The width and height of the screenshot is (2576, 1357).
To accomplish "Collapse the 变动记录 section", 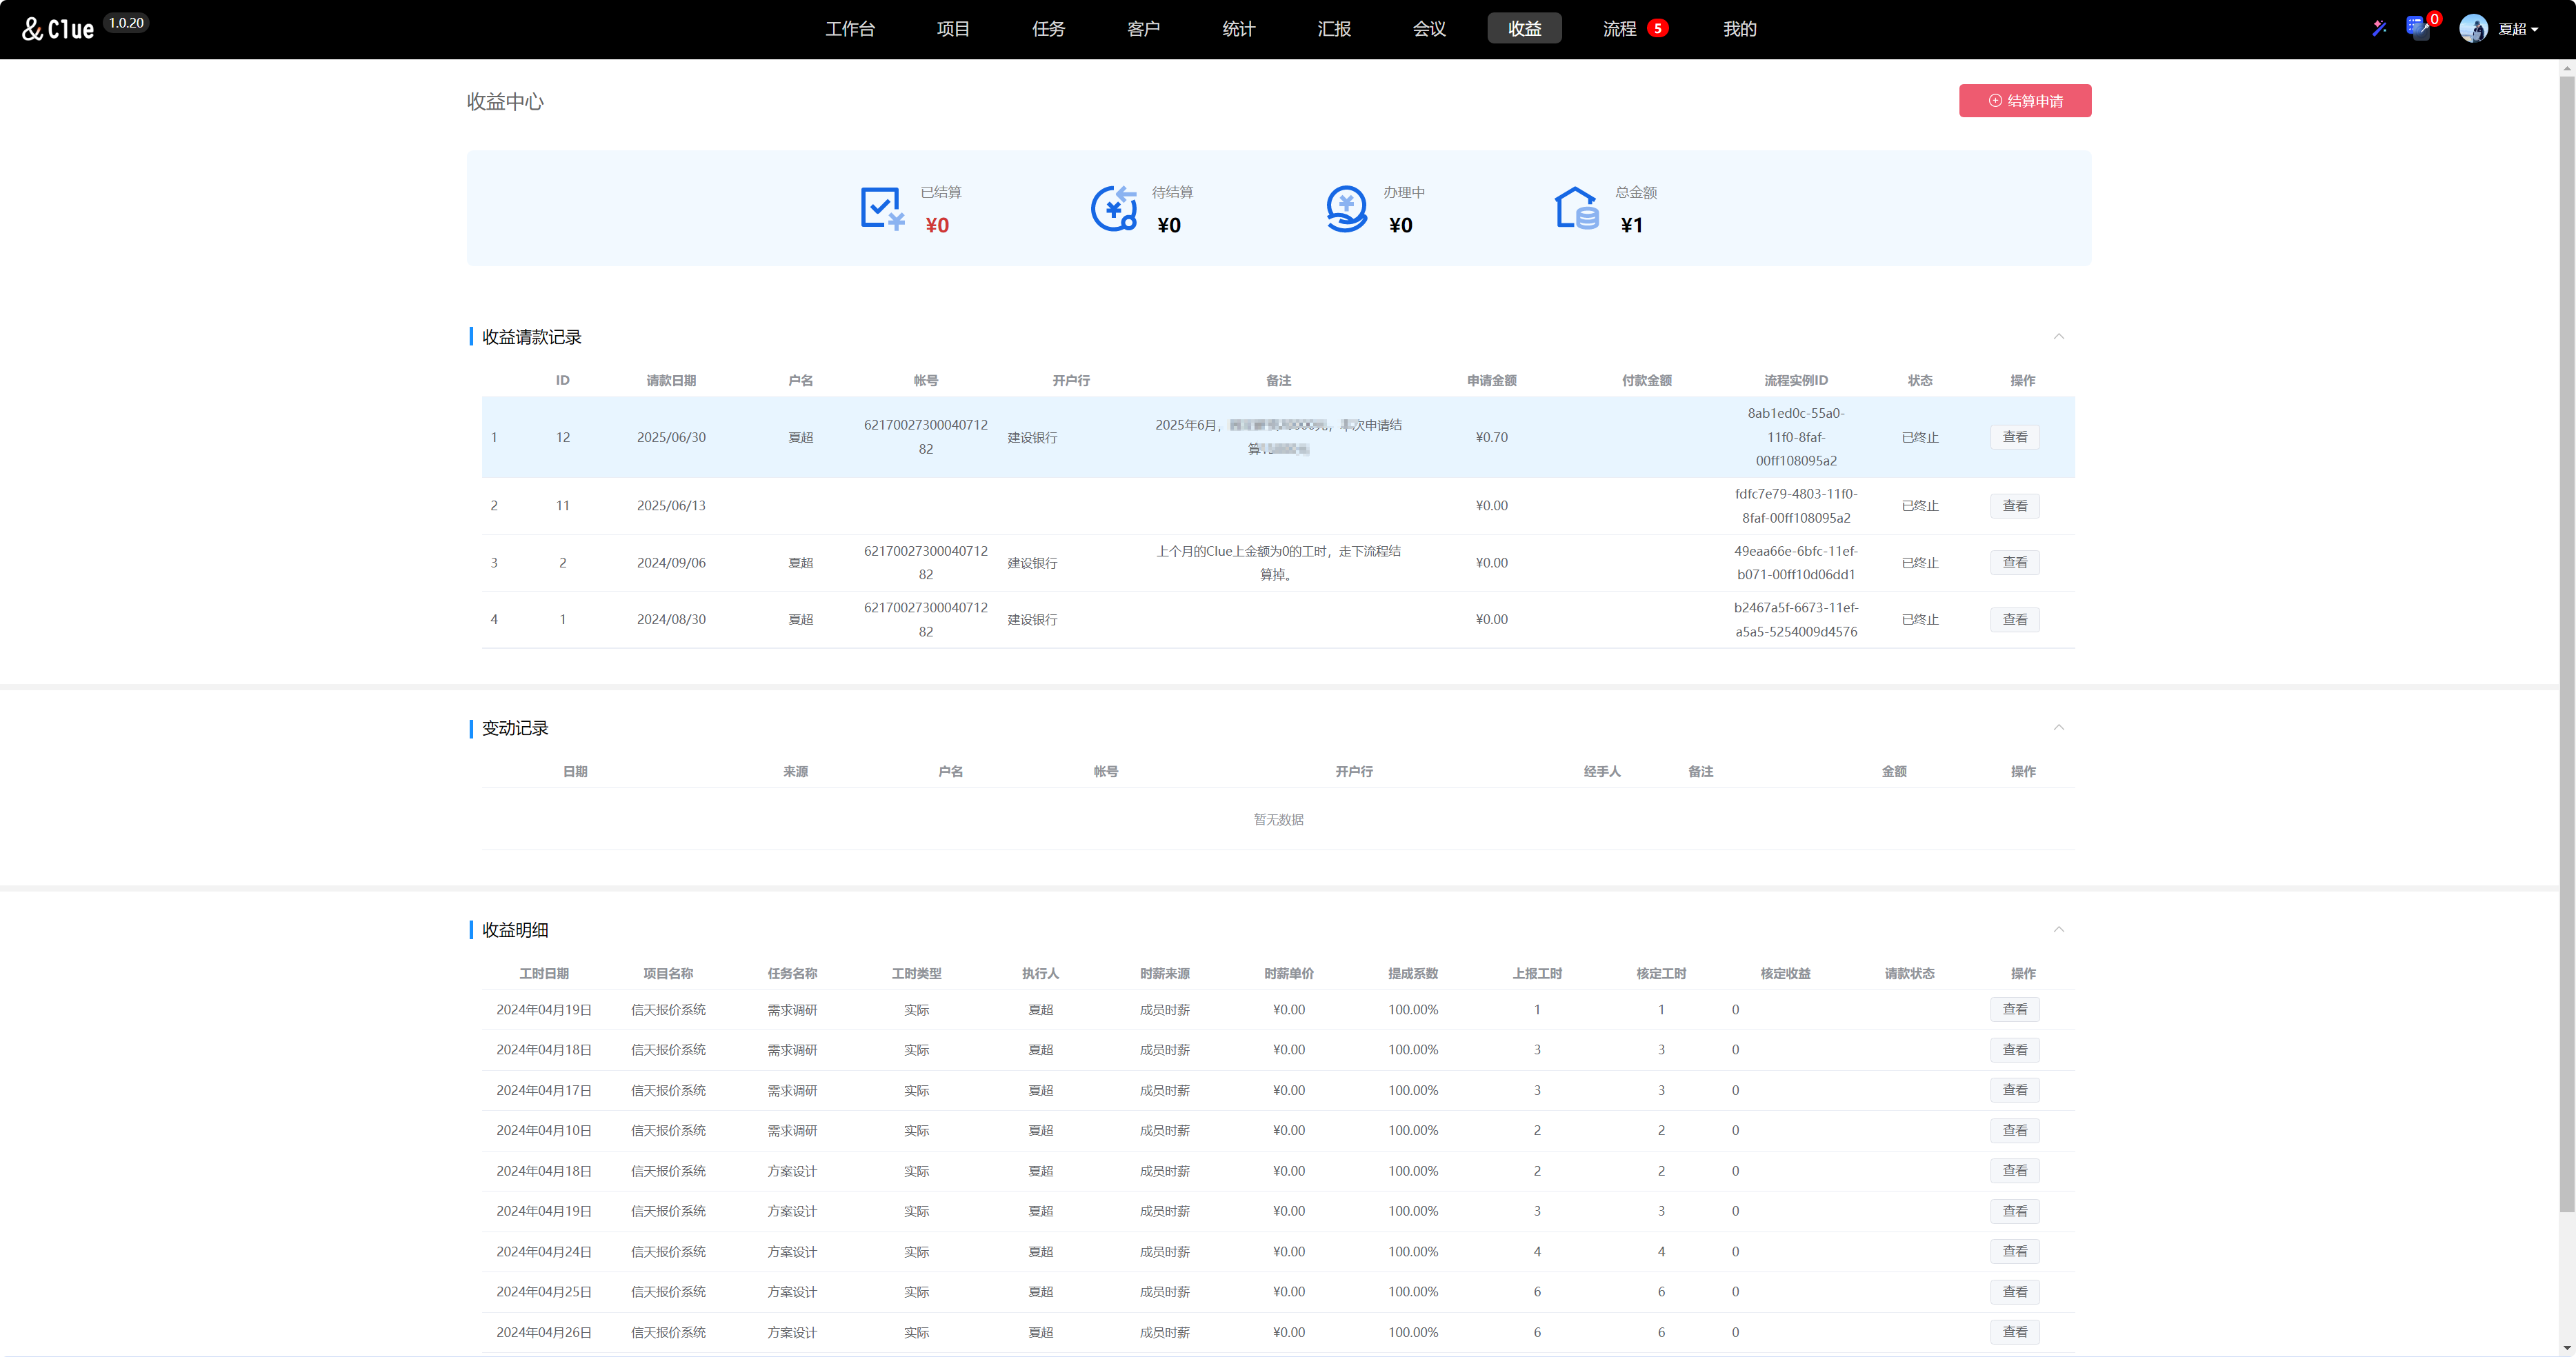I will click(x=2058, y=727).
